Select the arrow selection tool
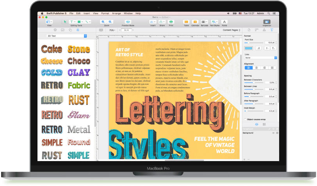This screenshot has width=317, height=186. (65, 22)
